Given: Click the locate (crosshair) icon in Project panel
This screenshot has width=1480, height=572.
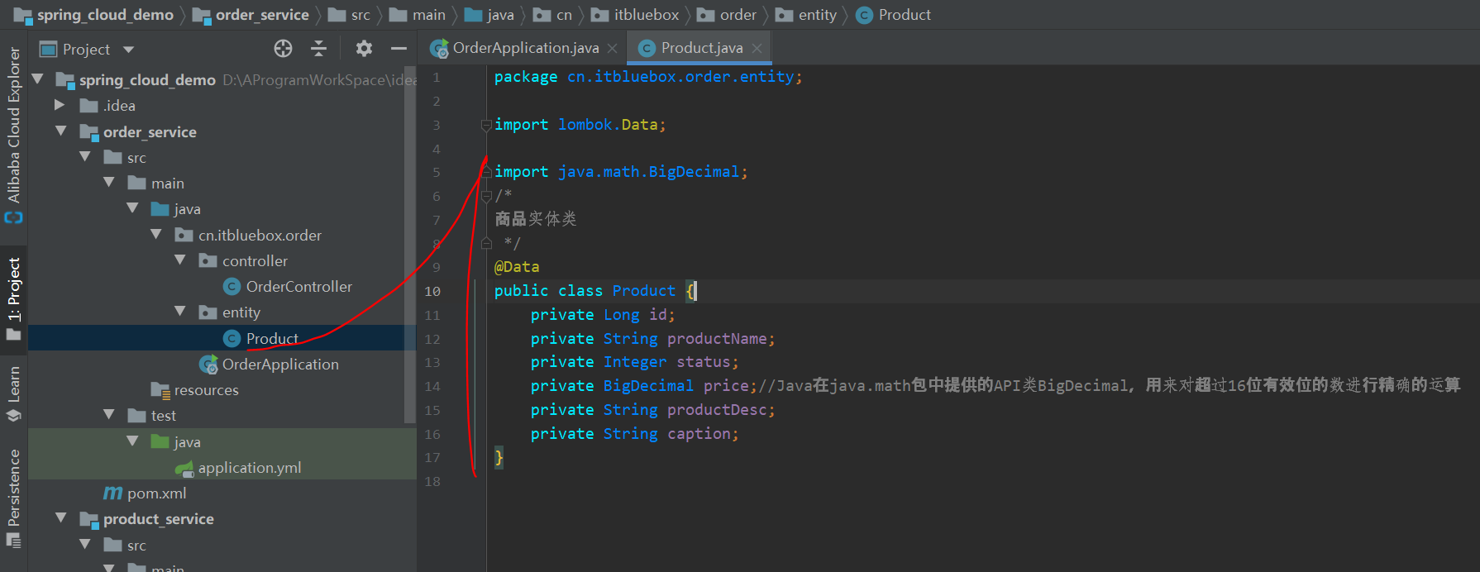Looking at the screenshot, I should pyautogui.click(x=283, y=49).
